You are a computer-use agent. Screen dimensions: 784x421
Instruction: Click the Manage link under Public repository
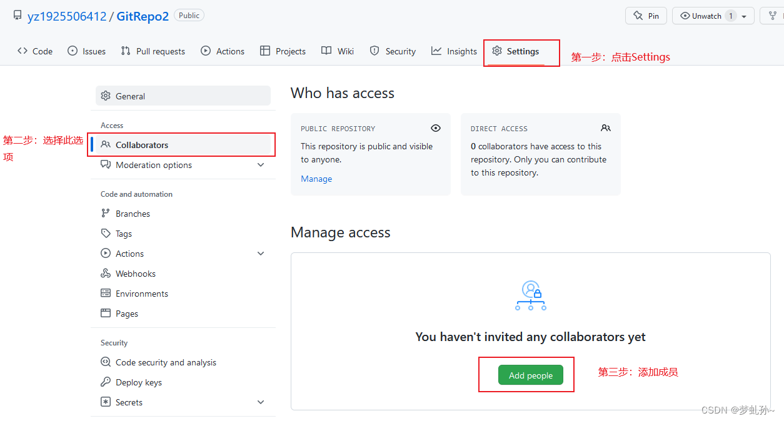pyautogui.click(x=316, y=179)
